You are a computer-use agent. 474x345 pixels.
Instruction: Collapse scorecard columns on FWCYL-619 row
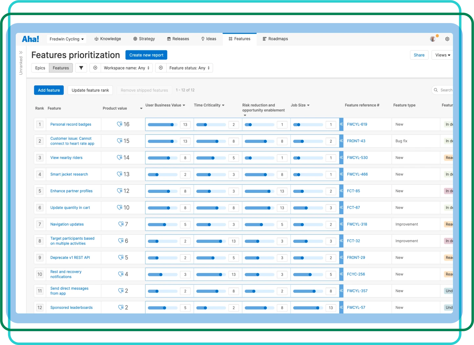click(x=341, y=124)
